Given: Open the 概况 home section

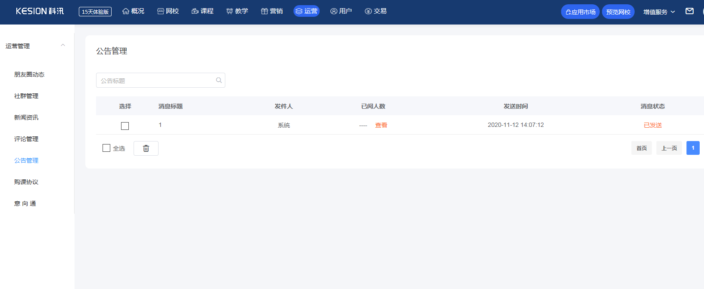Looking at the screenshot, I should 133,11.
